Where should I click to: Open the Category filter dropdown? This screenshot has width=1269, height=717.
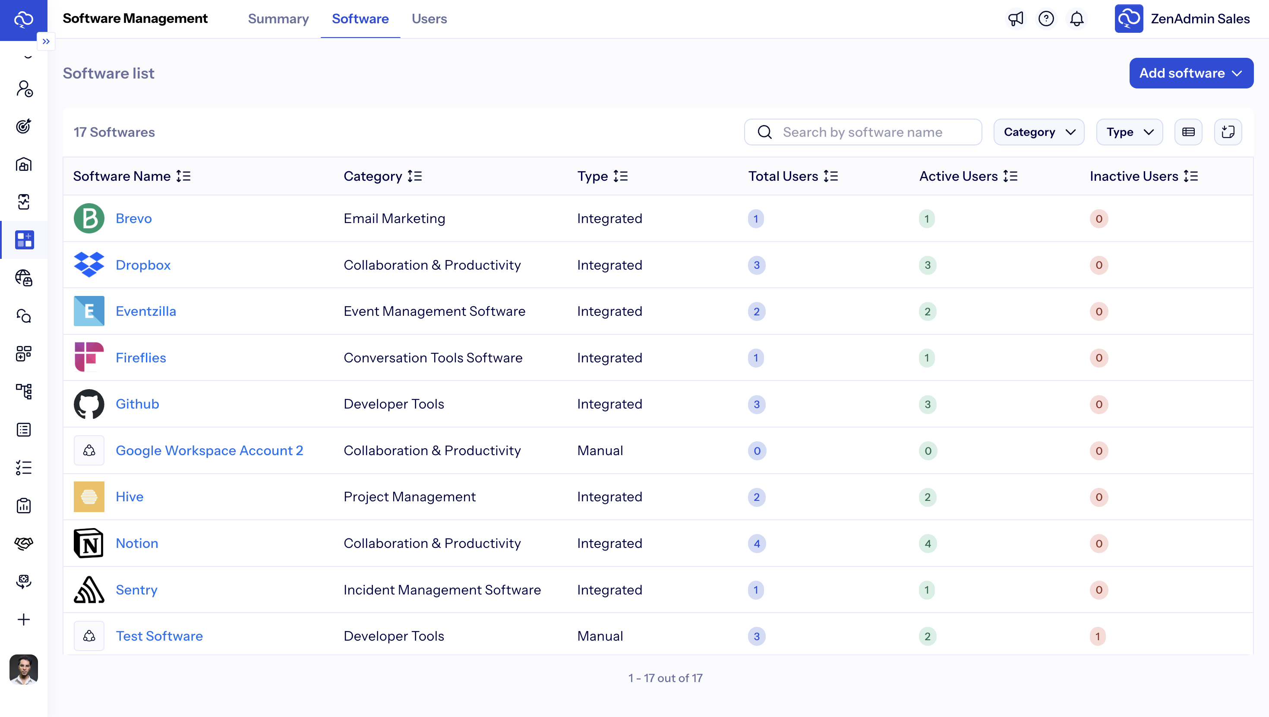[1039, 132]
